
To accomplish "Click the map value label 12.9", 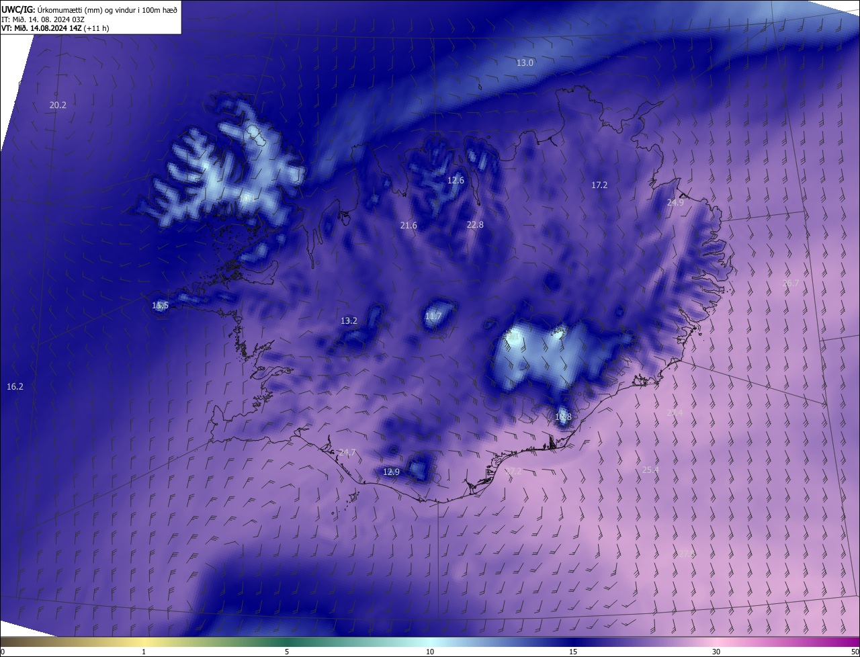I will tap(391, 472).
